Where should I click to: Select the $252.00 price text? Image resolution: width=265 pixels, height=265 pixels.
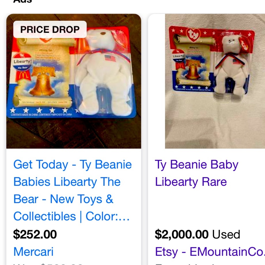tap(35, 234)
